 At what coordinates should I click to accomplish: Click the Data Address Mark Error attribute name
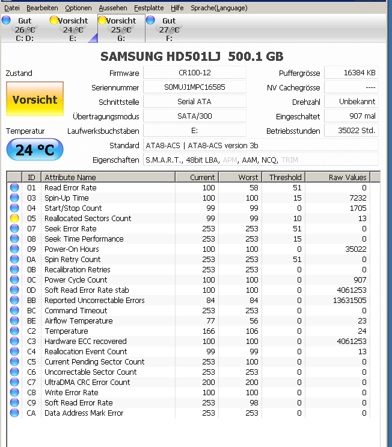(x=84, y=413)
